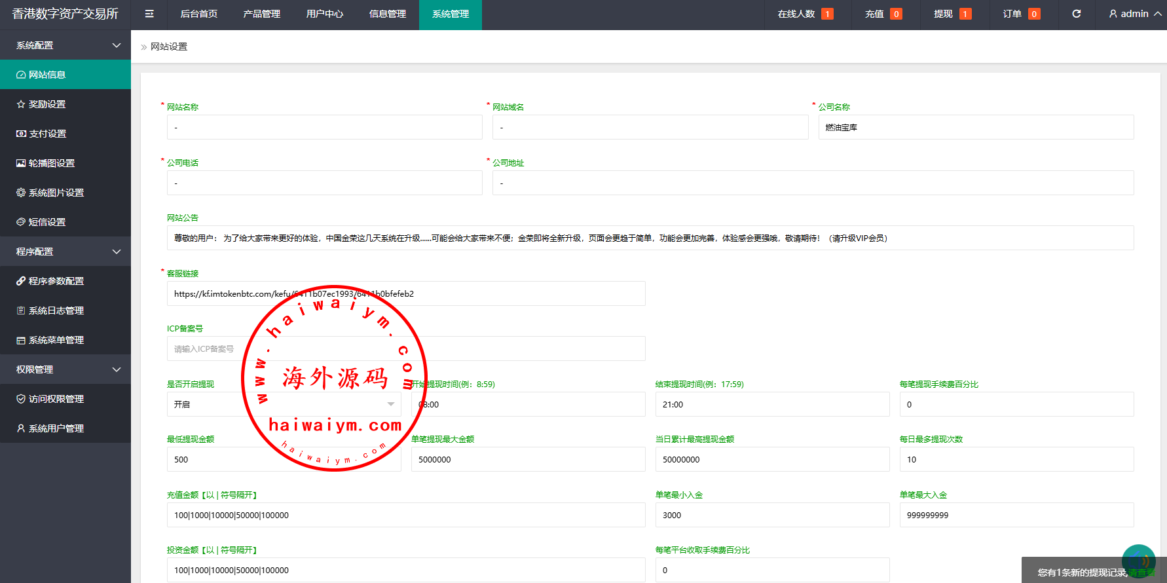Switch to the 用户中心 top menu
This screenshot has width=1167, height=583.
pyautogui.click(x=324, y=14)
